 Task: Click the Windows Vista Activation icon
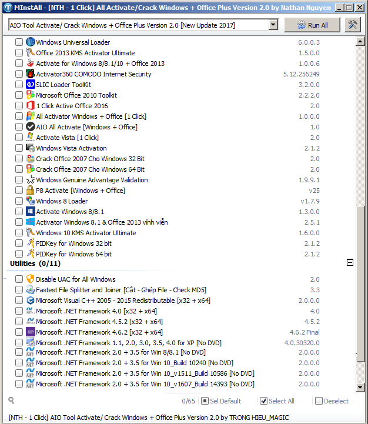click(31, 148)
